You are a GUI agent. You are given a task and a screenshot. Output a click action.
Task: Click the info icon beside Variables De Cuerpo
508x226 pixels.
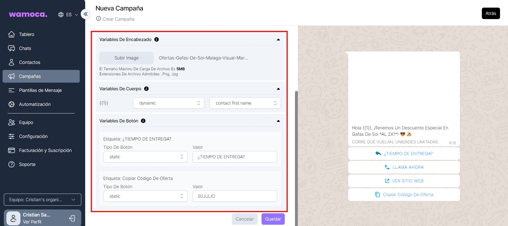(146, 89)
